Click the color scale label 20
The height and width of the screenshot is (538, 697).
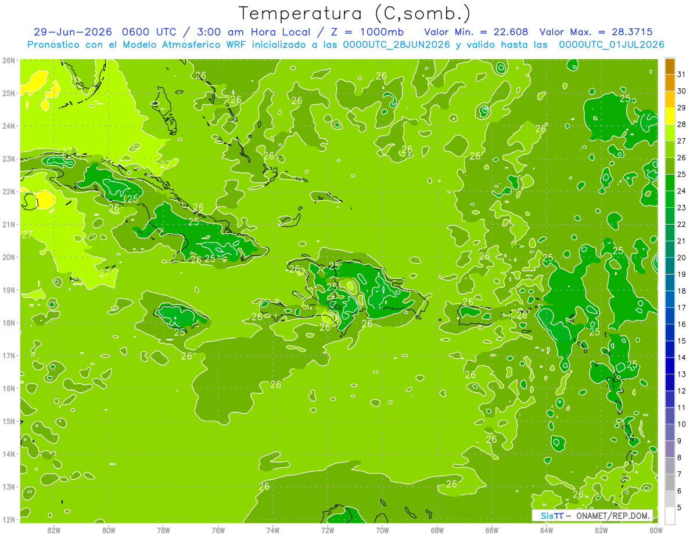681,258
